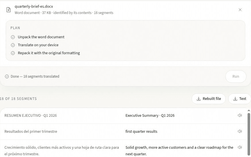The width and height of the screenshot is (251, 157).
Task: Click checkmark beside Translate on your device
Action: pos(13,45)
